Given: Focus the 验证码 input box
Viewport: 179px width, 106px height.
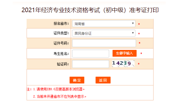Looking at the screenshot, I should 91,64.
